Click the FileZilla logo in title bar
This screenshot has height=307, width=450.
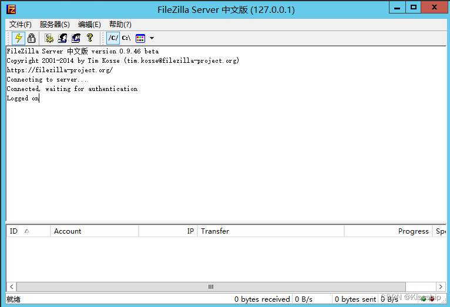[11, 9]
